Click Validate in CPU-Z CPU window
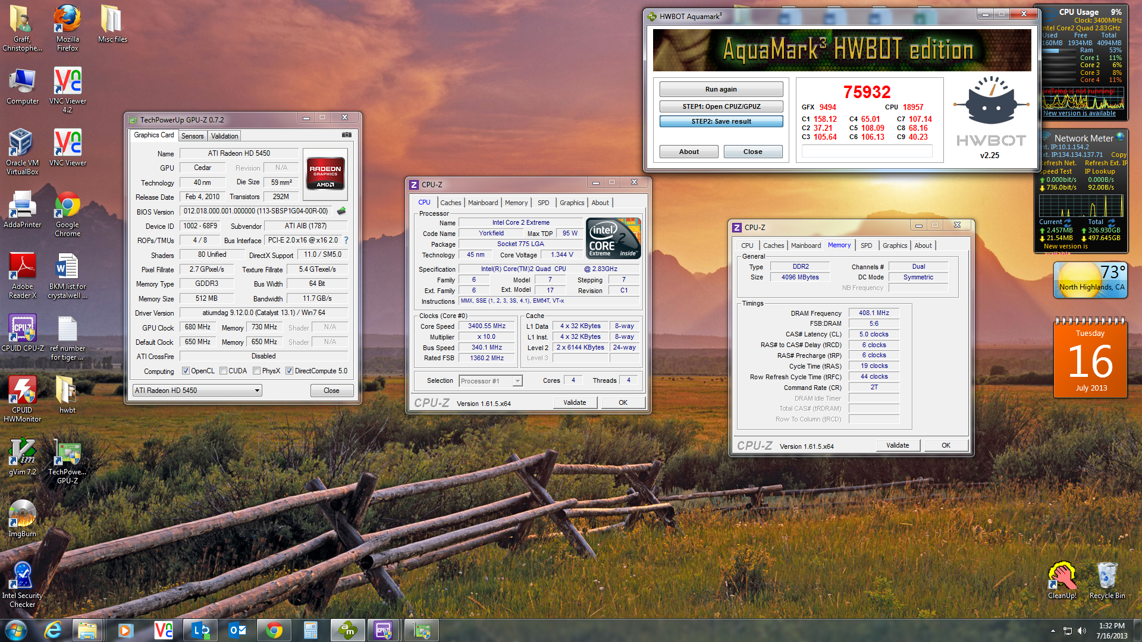Screen dimensions: 1142x642 (x=575, y=402)
